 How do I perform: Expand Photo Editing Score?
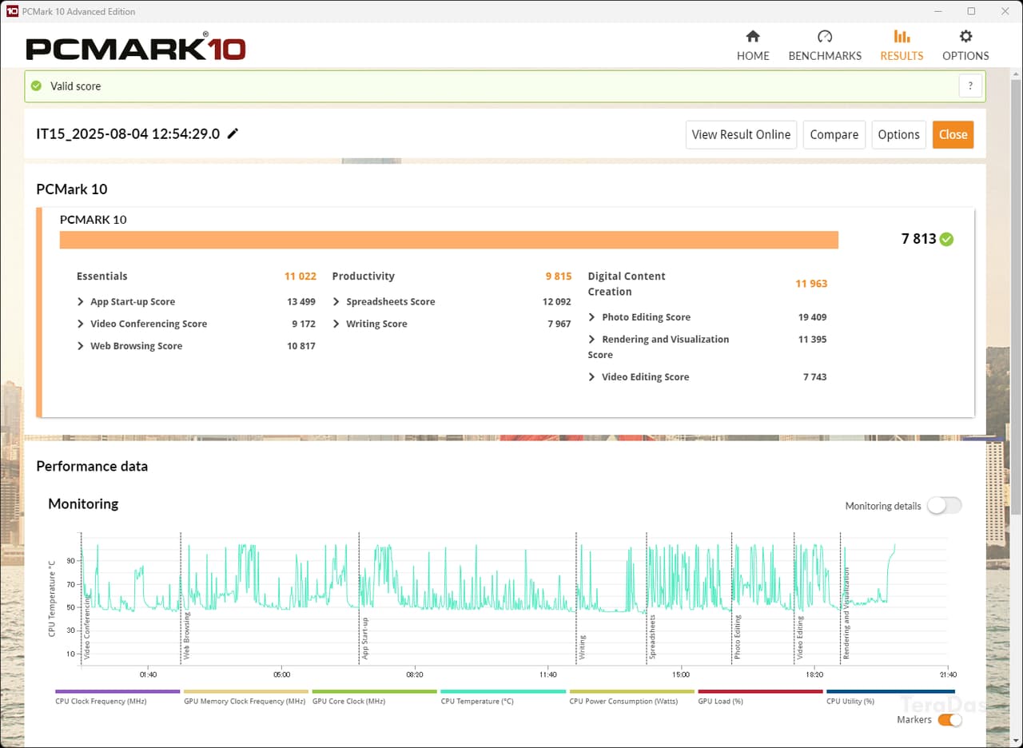point(592,317)
